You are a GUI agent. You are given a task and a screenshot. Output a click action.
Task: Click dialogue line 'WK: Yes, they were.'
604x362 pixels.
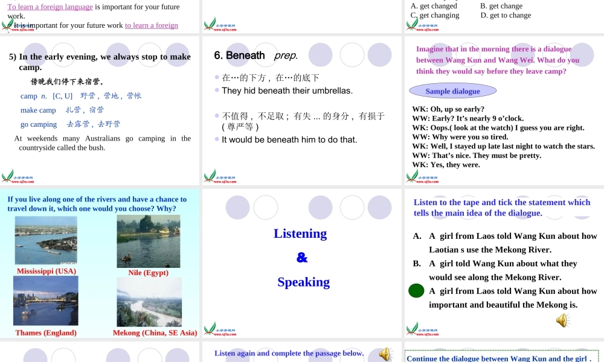[446, 165]
